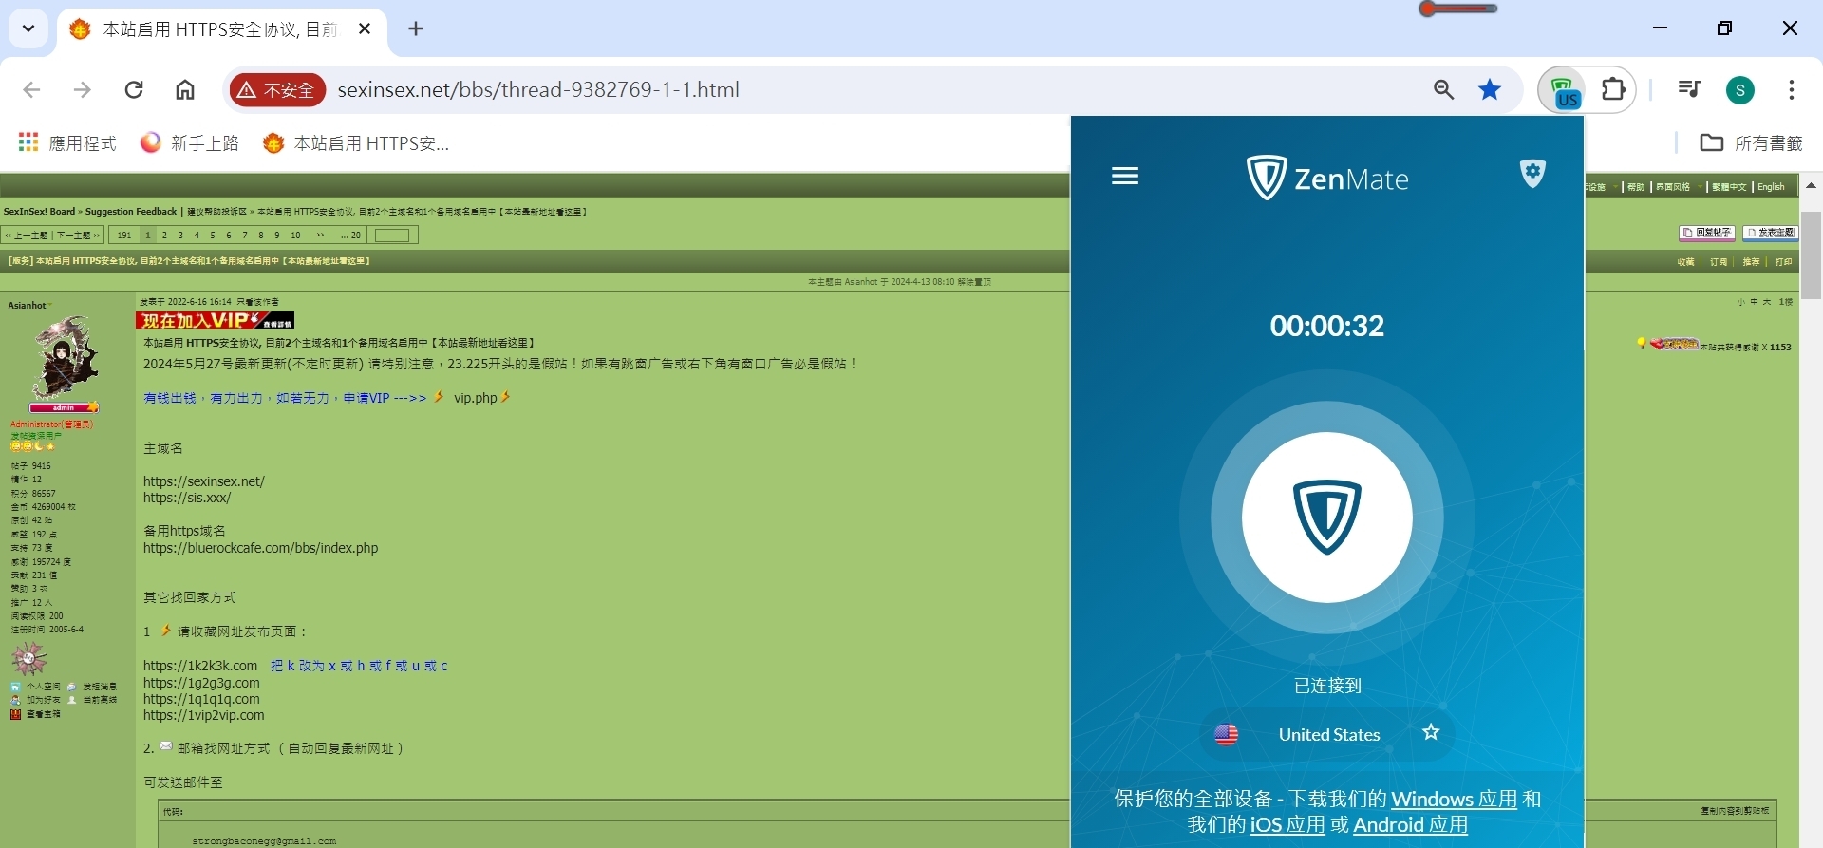Image resolution: width=1823 pixels, height=848 pixels.
Task: Open the Chrome three-dot menu
Action: pyautogui.click(x=1791, y=89)
